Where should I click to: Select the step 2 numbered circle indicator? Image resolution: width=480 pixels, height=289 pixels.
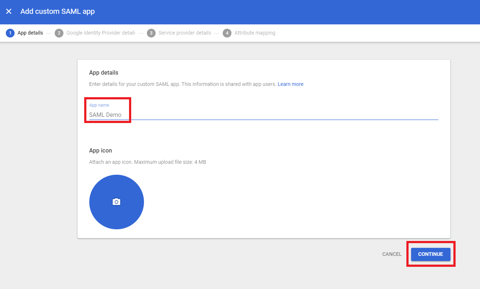(59, 33)
